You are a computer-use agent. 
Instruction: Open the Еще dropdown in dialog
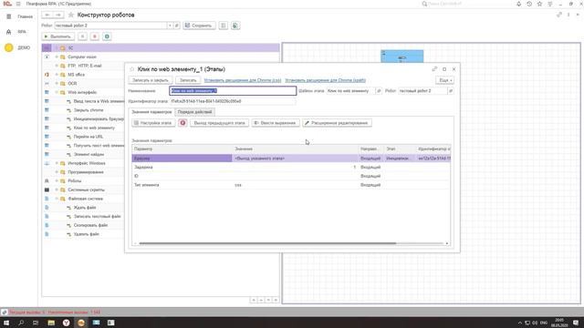pos(444,80)
